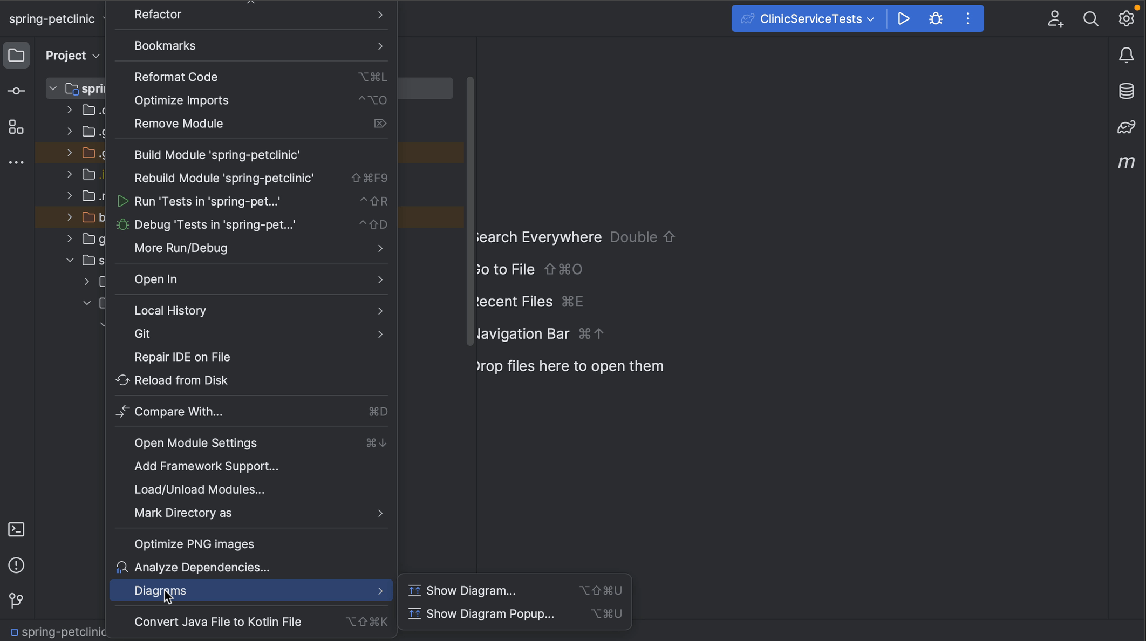1146x641 pixels.
Task: Click the Git menu option
Action: click(142, 333)
